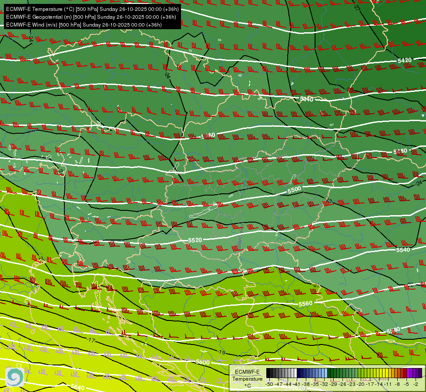Select the ECMWF-E Geopotential (m) title line
The image size is (426, 392).
pyautogui.click(x=91, y=17)
